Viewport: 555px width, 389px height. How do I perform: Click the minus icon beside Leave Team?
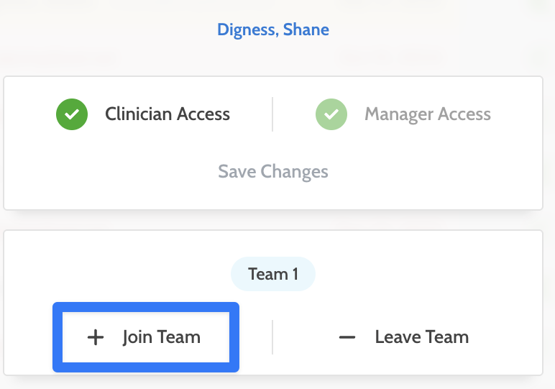tap(347, 337)
